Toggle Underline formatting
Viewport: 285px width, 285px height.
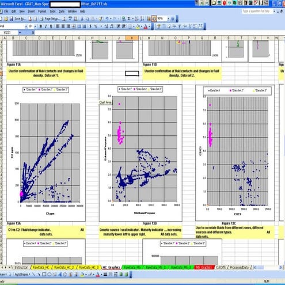point(51,26)
